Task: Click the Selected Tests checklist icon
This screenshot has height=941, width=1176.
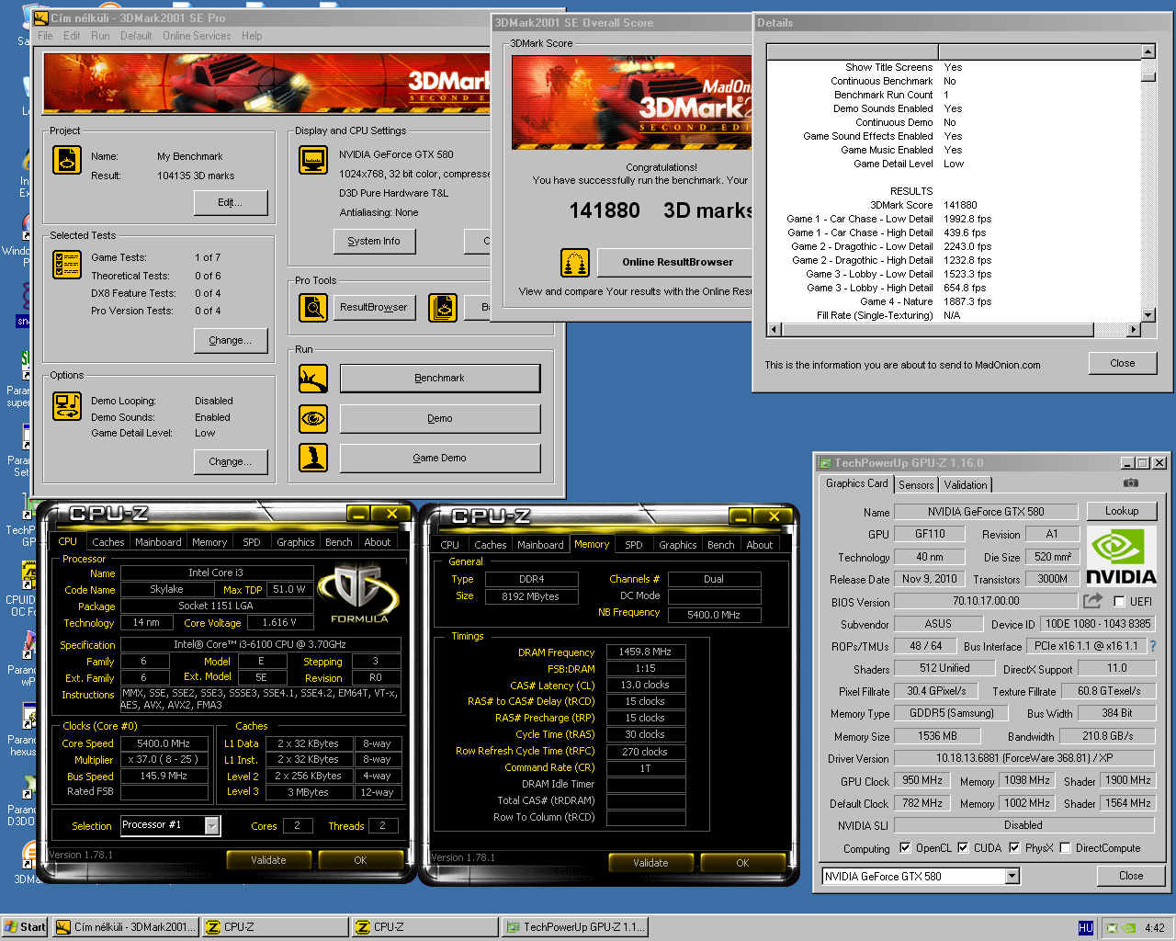Action: click(x=67, y=265)
